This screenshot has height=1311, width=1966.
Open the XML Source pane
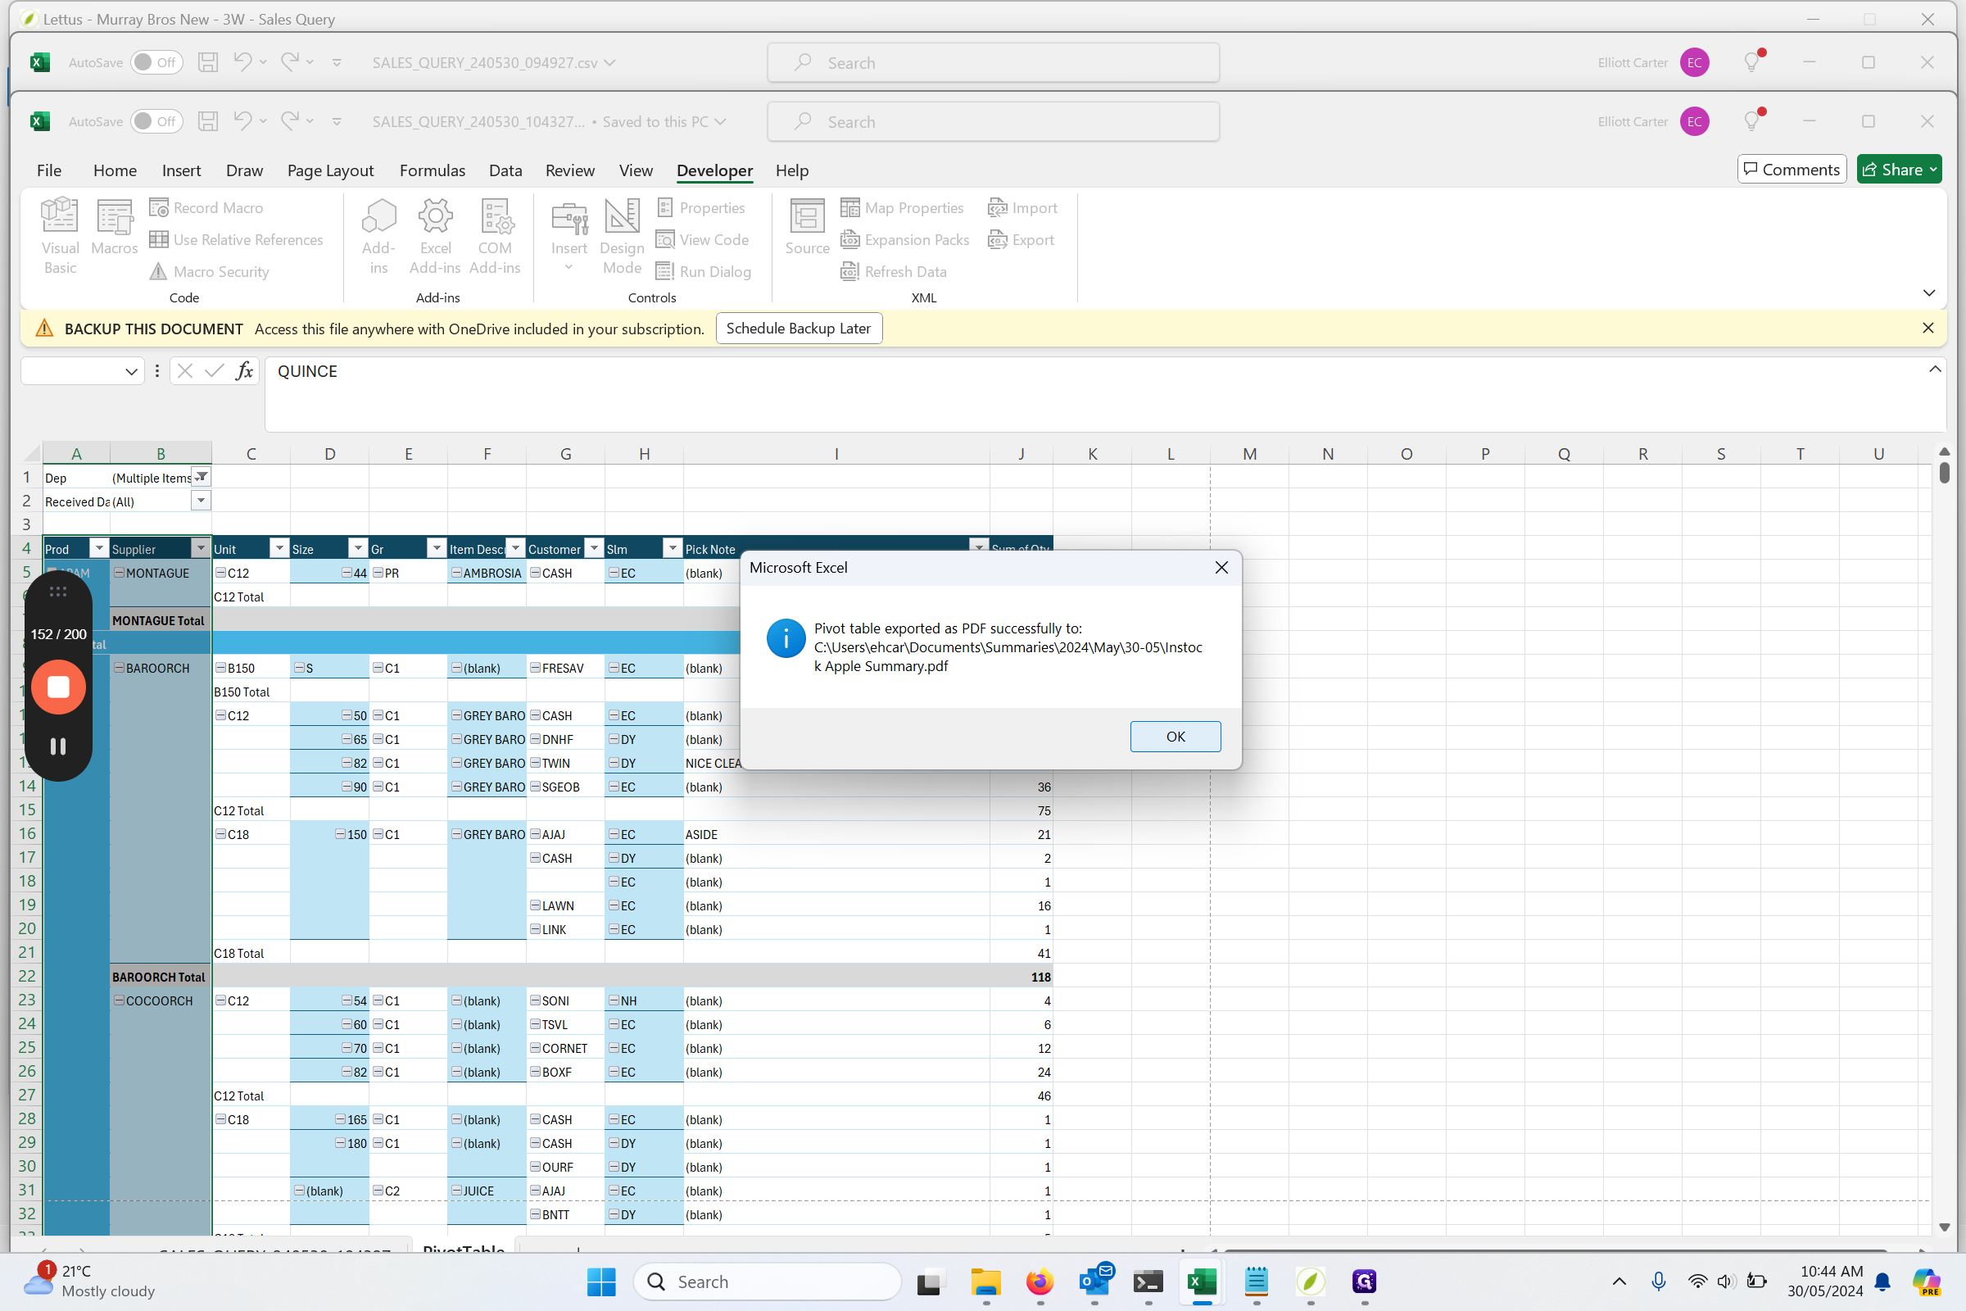(807, 227)
